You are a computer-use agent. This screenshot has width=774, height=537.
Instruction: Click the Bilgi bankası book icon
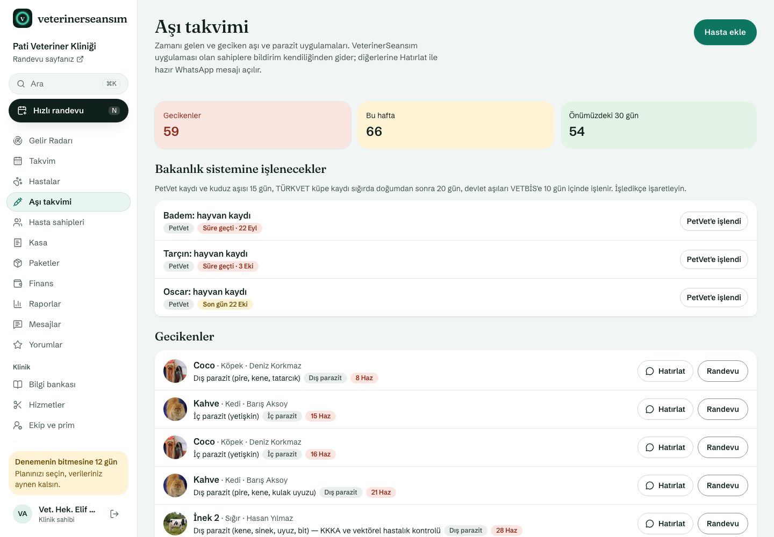pyautogui.click(x=18, y=384)
